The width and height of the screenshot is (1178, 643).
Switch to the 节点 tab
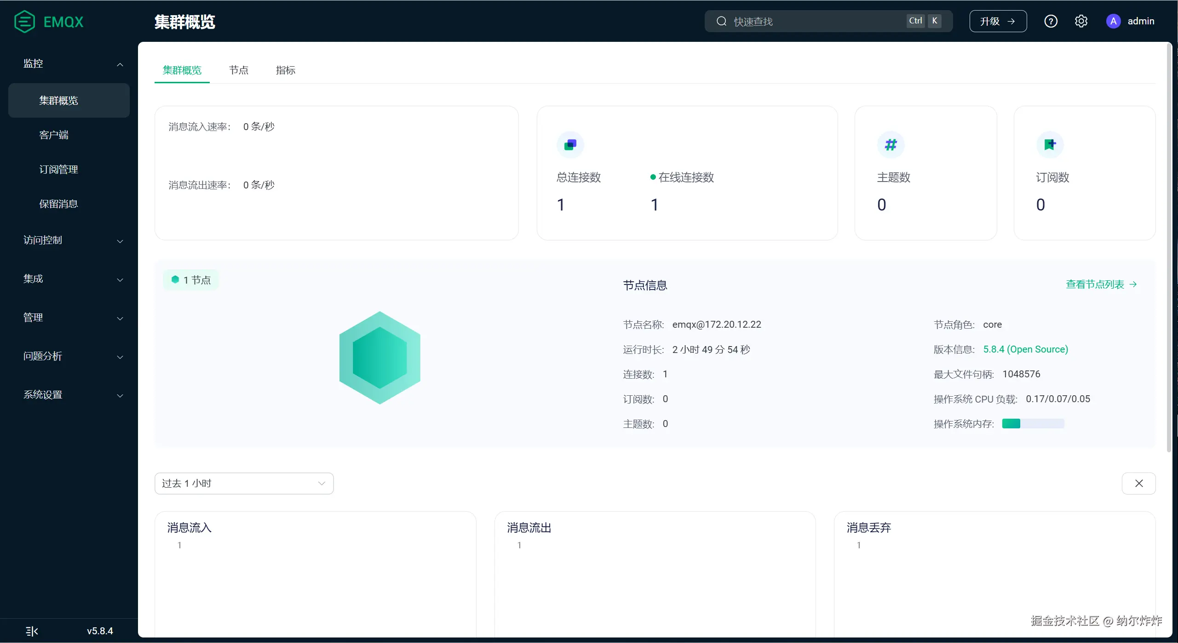(239, 70)
